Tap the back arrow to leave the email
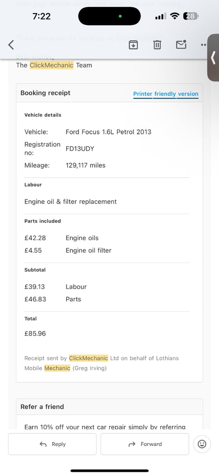Image resolution: width=219 pixels, height=476 pixels. coord(11,45)
